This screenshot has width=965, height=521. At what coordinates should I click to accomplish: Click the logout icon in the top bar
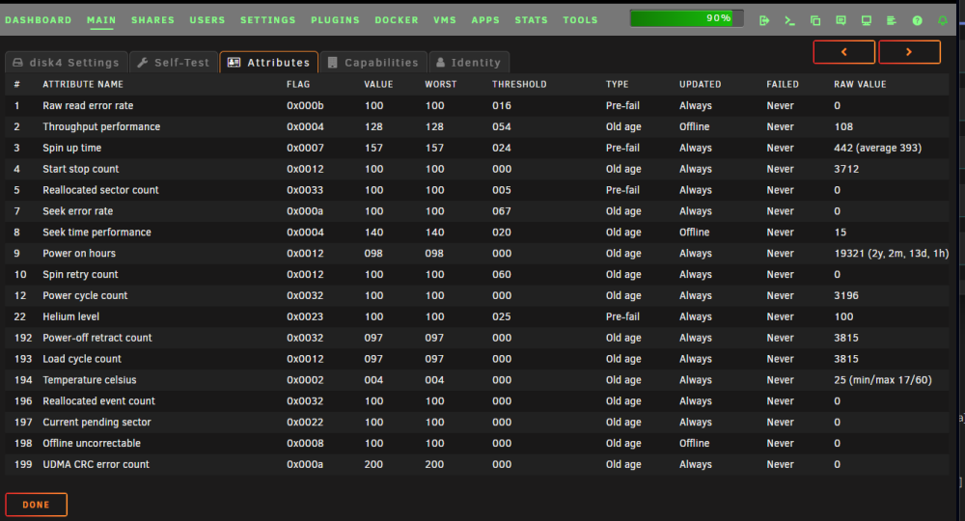(x=763, y=20)
